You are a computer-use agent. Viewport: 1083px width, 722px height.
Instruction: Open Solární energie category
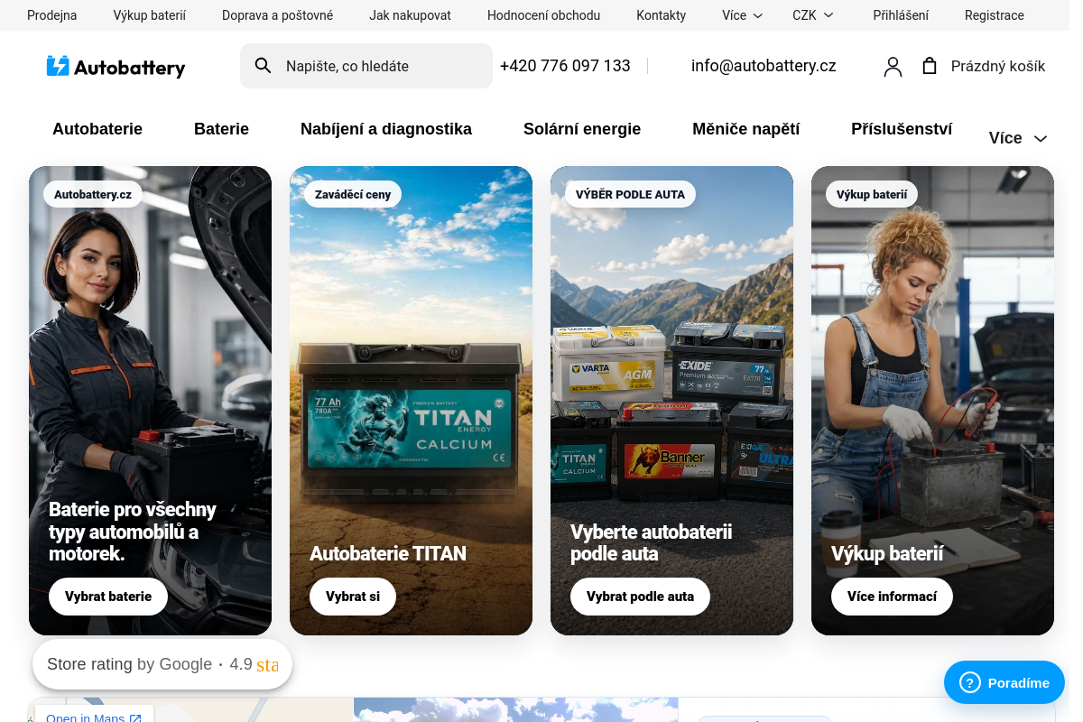click(x=582, y=129)
